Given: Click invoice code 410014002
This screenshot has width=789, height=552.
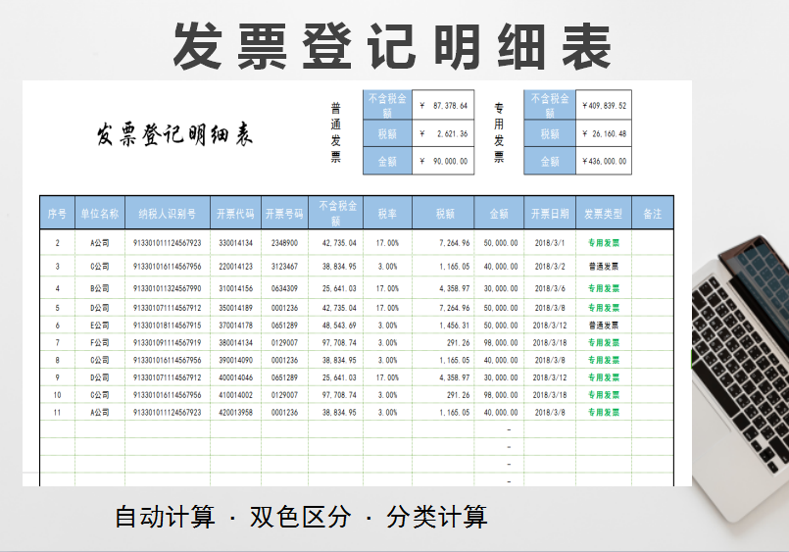Looking at the screenshot, I should [235, 395].
